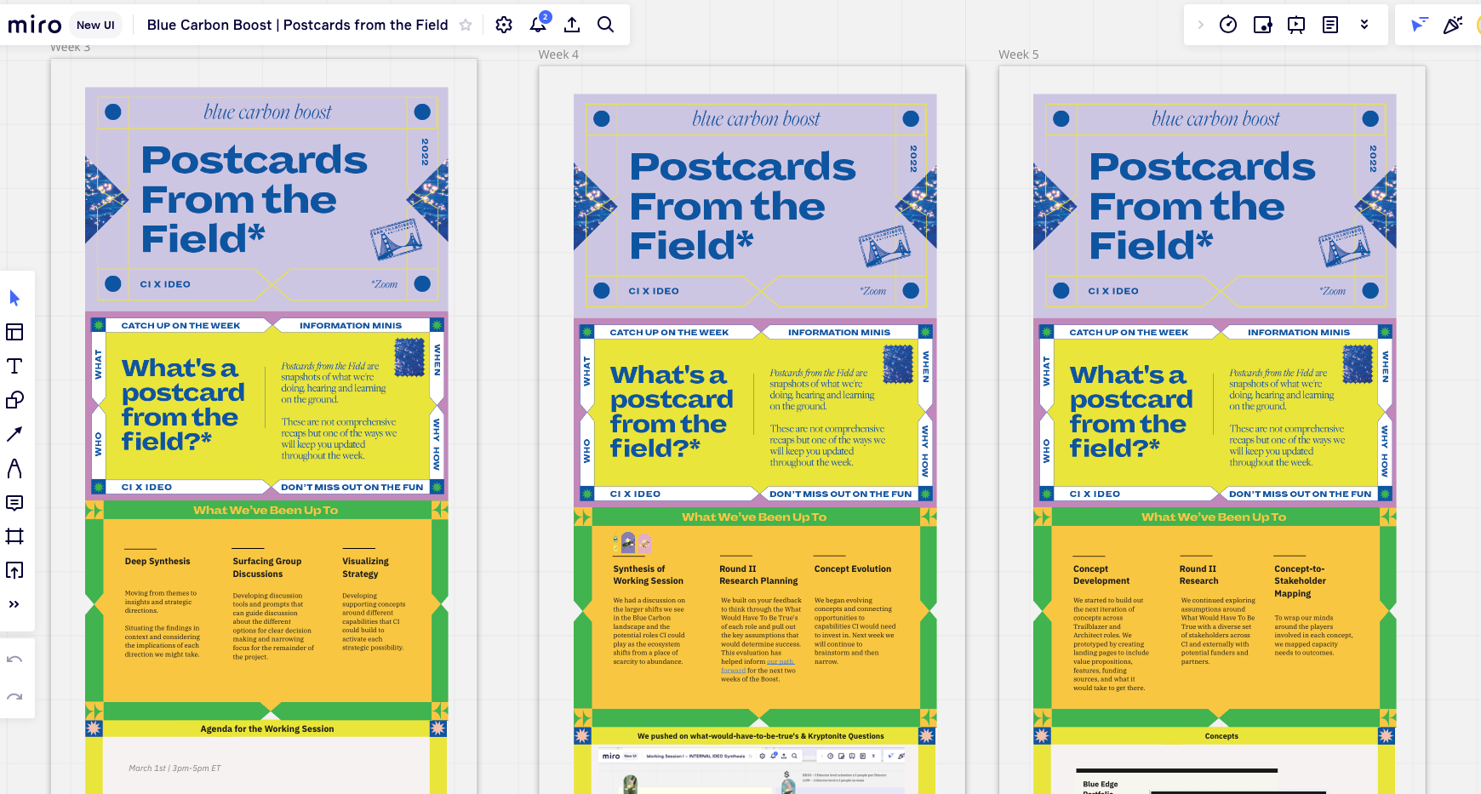Redo the last action

point(14,697)
